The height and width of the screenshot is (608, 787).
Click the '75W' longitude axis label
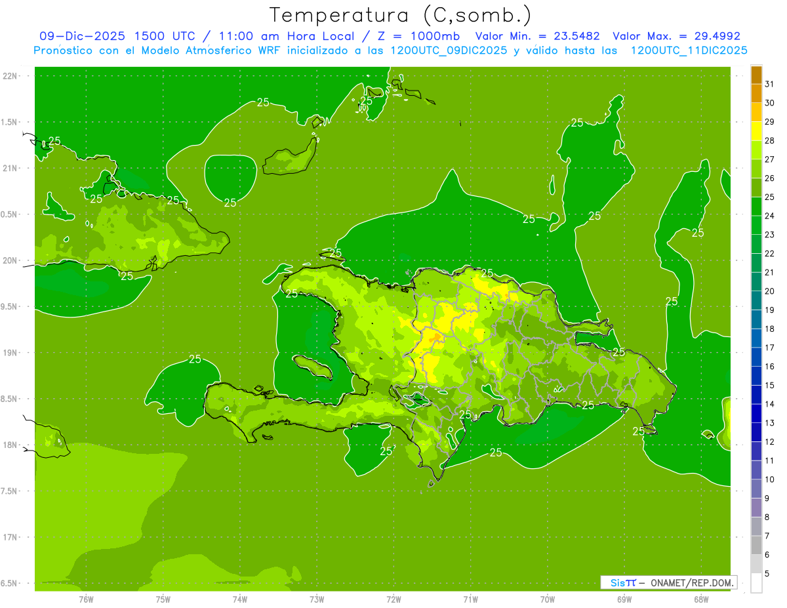click(x=163, y=599)
